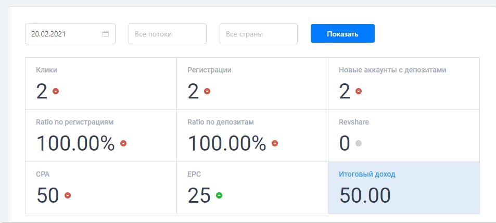Viewport: 496px width, 223px height.
Task: Open the Все страны dropdown
Action: pyautogui.click(x=259, y=34)
